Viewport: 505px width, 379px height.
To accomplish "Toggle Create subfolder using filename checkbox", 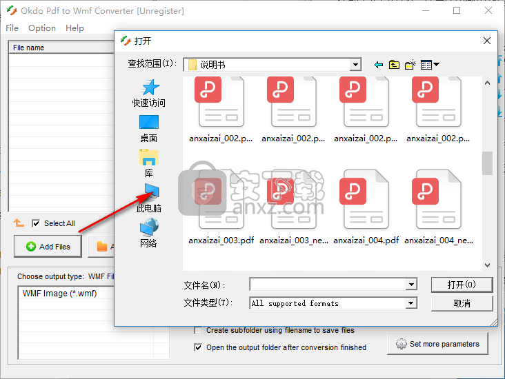I will [x=198, y=330].
